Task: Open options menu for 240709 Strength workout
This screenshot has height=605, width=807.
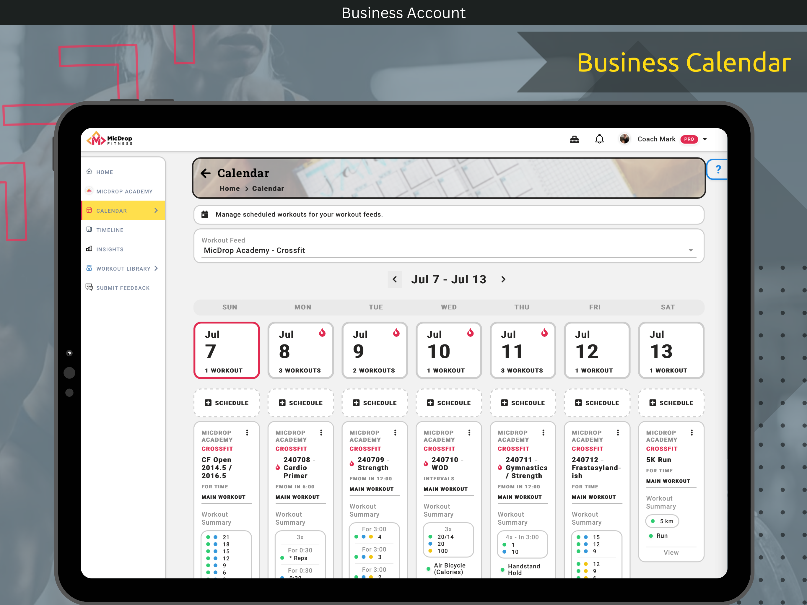Action: [395, 432]
